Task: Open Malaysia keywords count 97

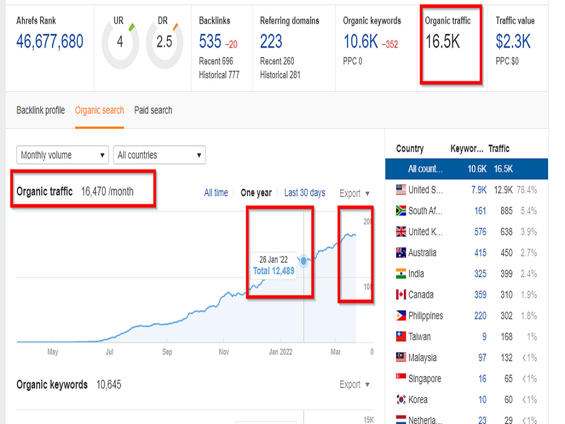Action: (483, 358)
